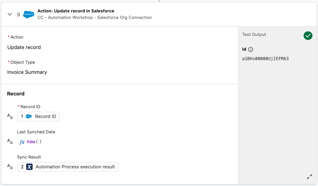Image resolution: width=318 pixels, height=186 pixels.
Task: Click the Salesforce icon inside Record ID pill
Action: click(29, 116)
